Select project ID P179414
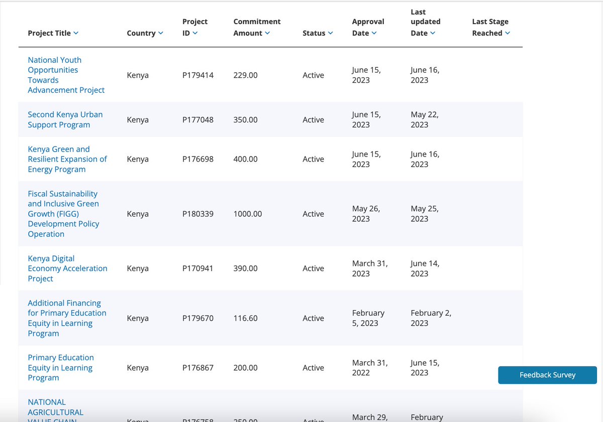Image resolution: width=603 pixels, height=422 pixels. [198, 75]
